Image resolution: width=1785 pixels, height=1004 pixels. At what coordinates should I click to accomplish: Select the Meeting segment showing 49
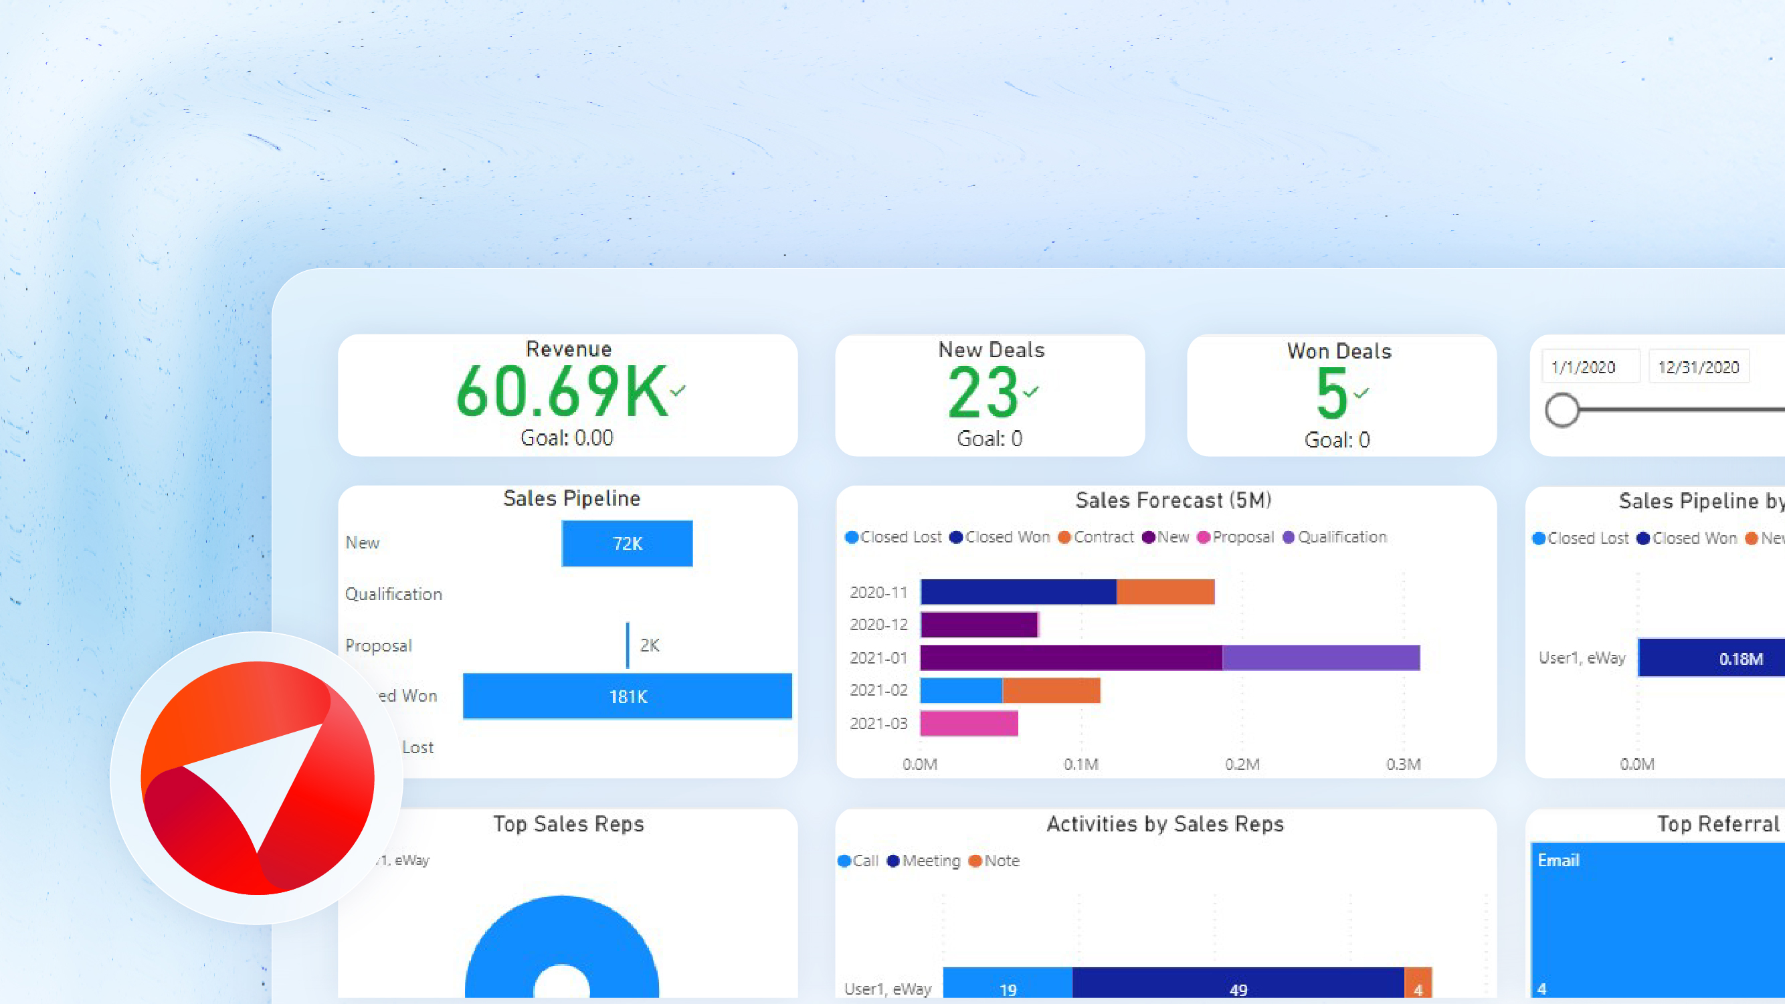pyautogui.click(x=1238, y=983)
